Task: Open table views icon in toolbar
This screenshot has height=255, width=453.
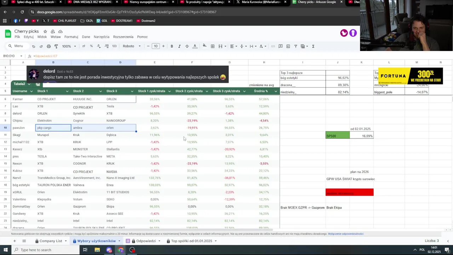Action: [304, 46]
